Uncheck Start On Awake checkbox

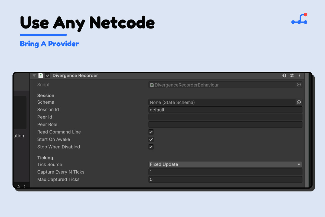pos(151,139)
